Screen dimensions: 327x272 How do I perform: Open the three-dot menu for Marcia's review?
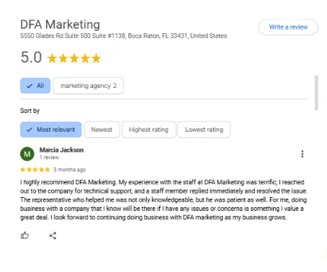(303, 154)
